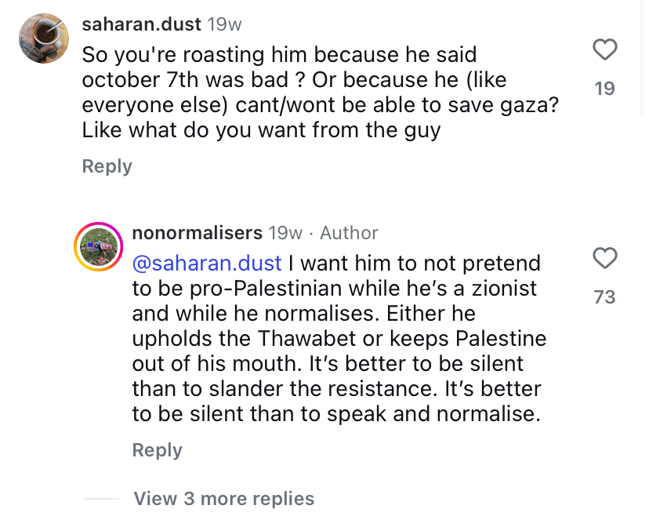The width and height of the screenshot is (649, 527).
Task: Heart the nonormalisers reply comment
Action: 604,258
